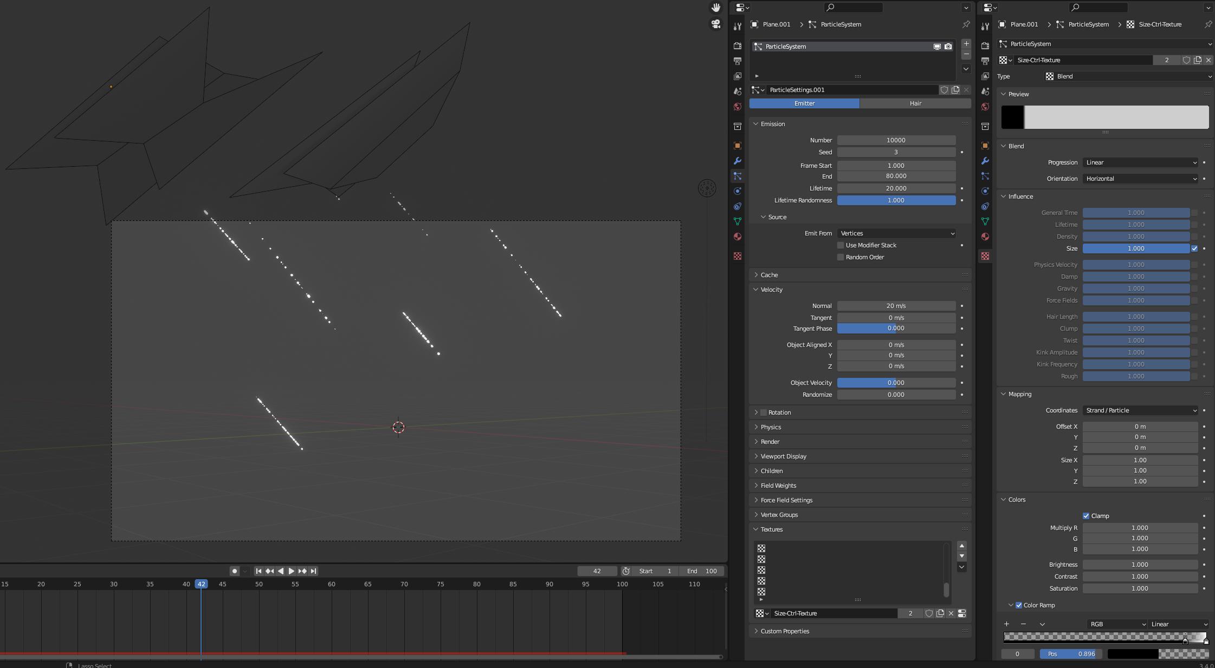Enable the Rotation panel checkbox
This screenshot has height=668, width=1215.
pos(764,412)
